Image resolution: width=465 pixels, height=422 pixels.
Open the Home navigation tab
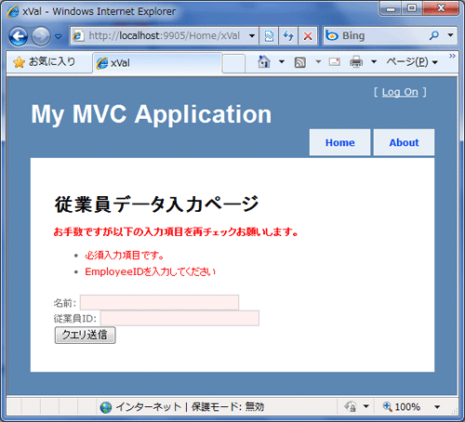339,142
